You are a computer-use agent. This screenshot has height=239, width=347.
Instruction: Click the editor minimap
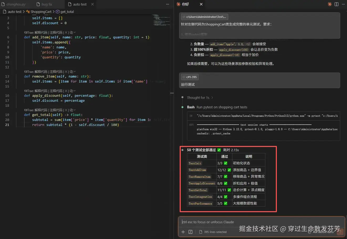161,20
